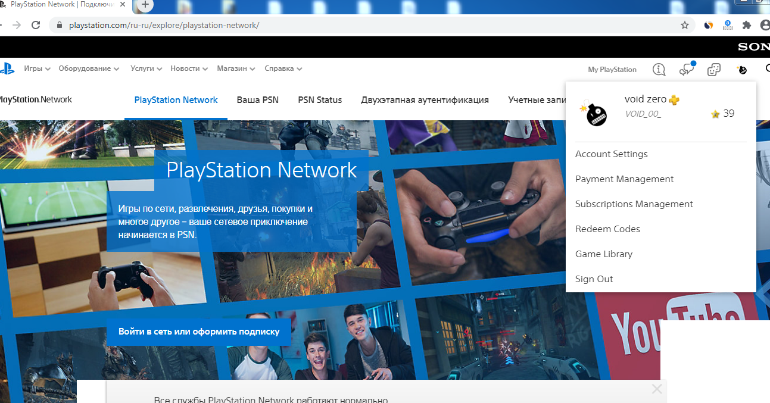Expand the Магазин dropdown menu
The height and width of the screenshot is (403, 770).
coord(236,69)
